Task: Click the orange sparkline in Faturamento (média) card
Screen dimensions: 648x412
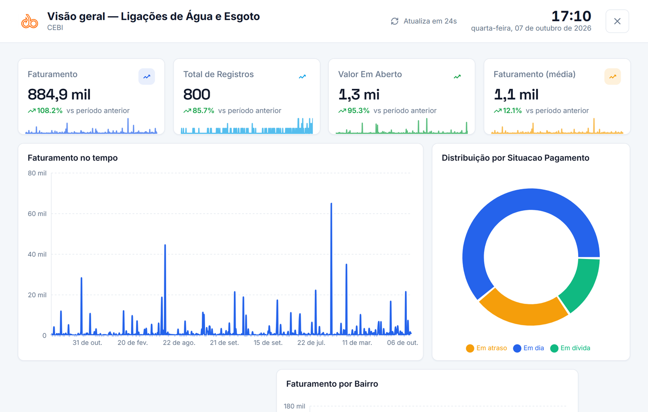Action: 557,126
